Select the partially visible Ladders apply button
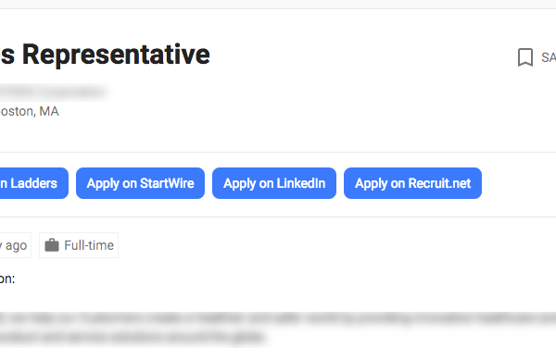The width and height of the screenshot is (556, 359). [x=34, y=183]
